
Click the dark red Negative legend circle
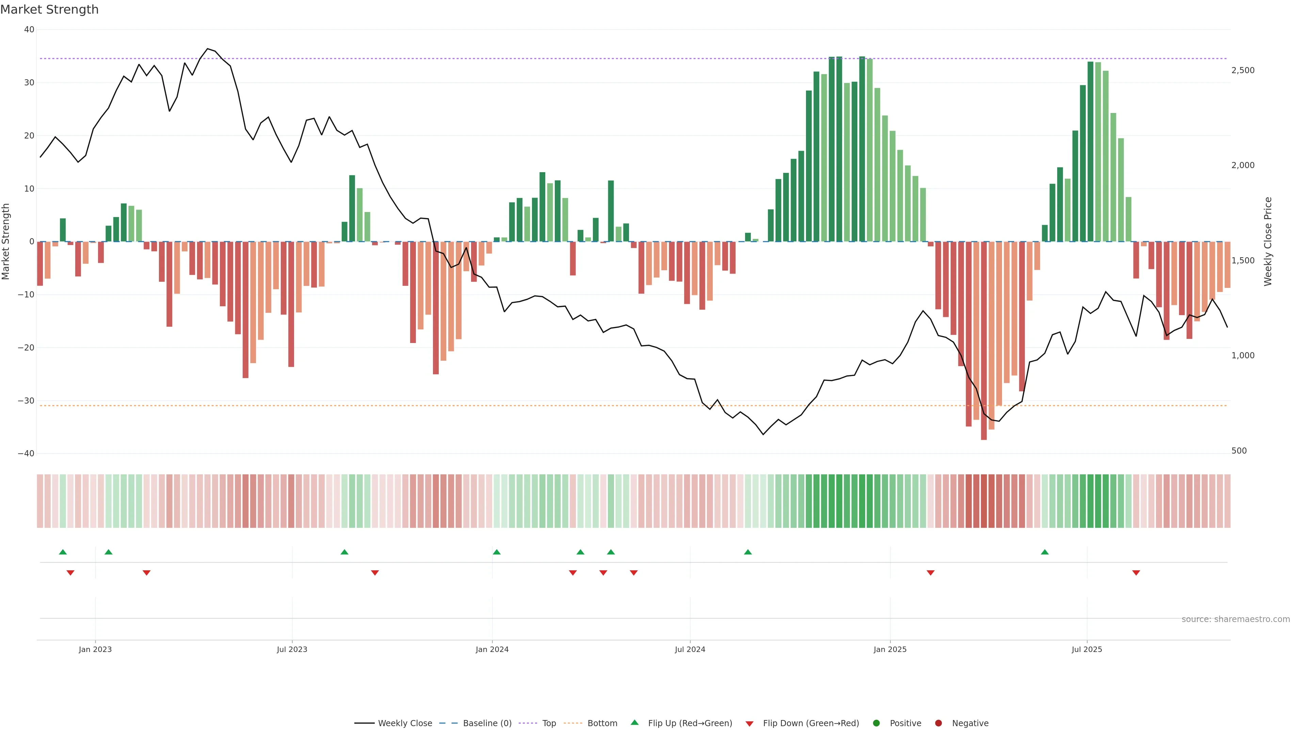pyautogui.click(x=938, y=723)
